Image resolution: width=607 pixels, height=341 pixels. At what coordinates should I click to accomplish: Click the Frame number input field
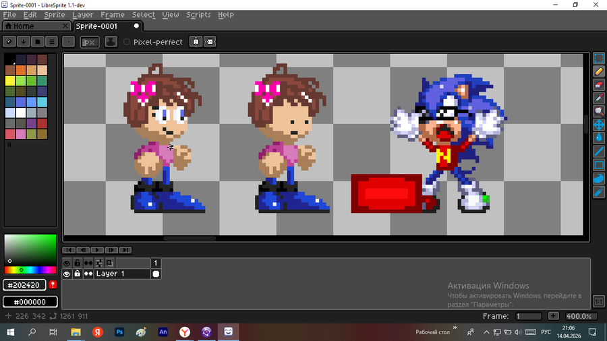[x=528, y=316]
